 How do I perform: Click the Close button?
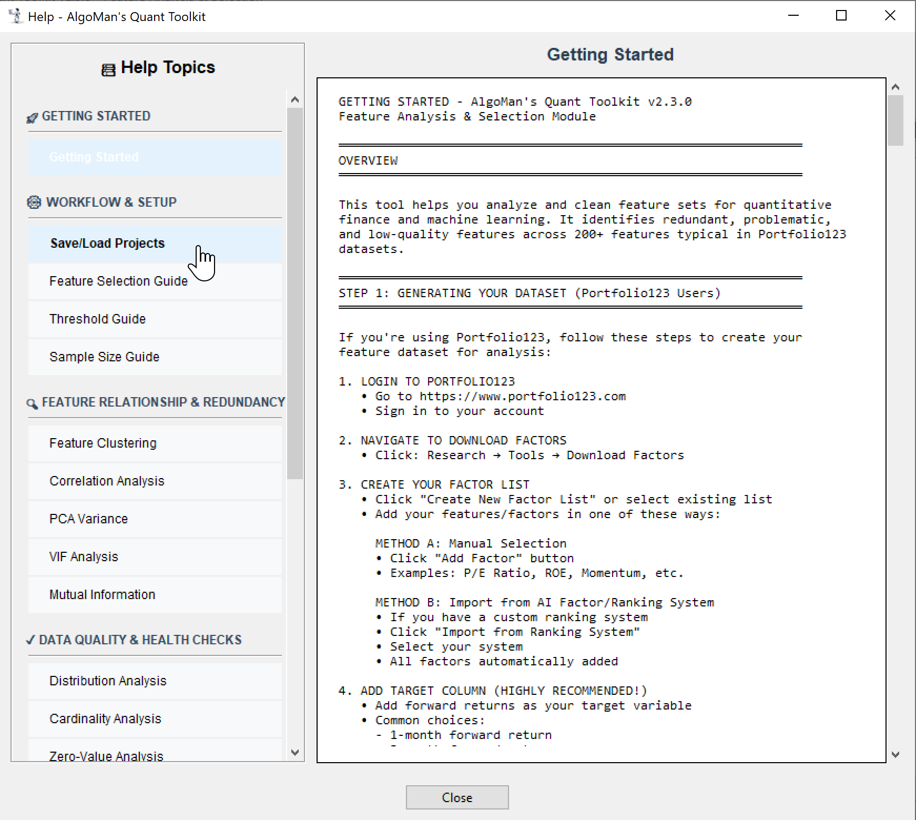click(456, 797)
